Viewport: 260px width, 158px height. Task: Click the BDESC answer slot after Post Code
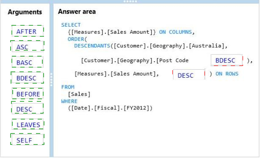(x=227, y=60)
